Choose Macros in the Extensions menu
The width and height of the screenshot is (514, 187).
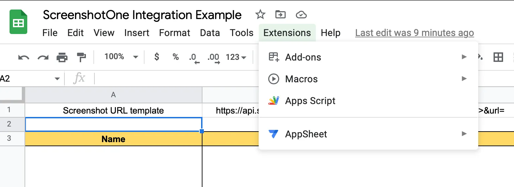tap(368, 79)
